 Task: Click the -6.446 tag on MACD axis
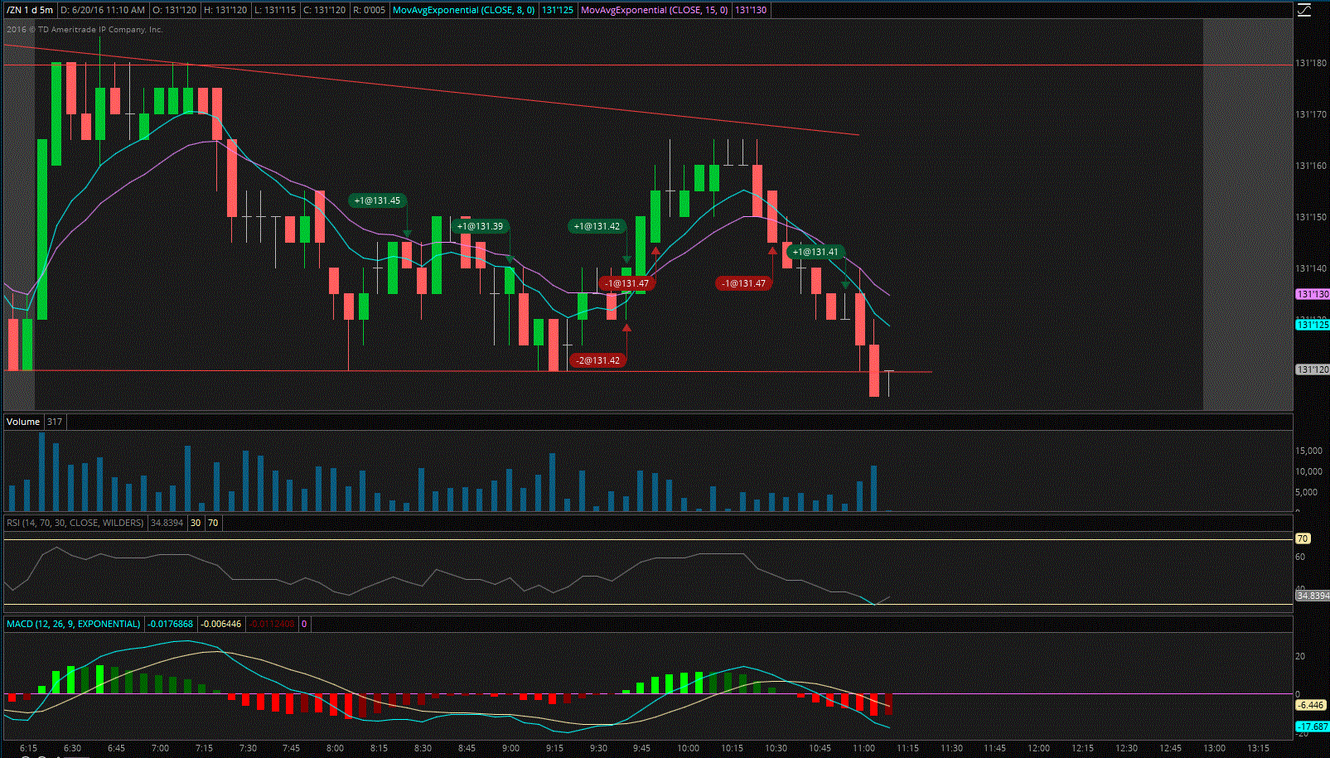(1312, 705)
